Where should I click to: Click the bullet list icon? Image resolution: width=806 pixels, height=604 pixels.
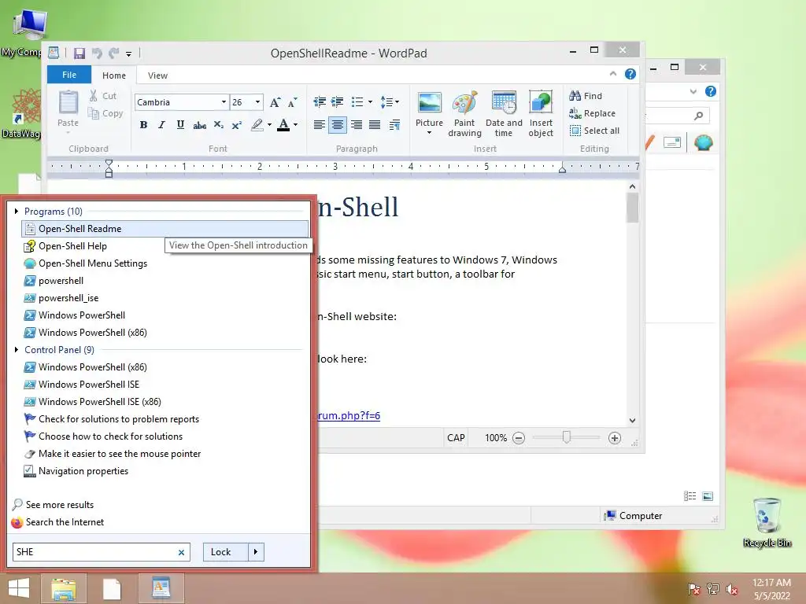pyautogui.click(x=357, y=102)
